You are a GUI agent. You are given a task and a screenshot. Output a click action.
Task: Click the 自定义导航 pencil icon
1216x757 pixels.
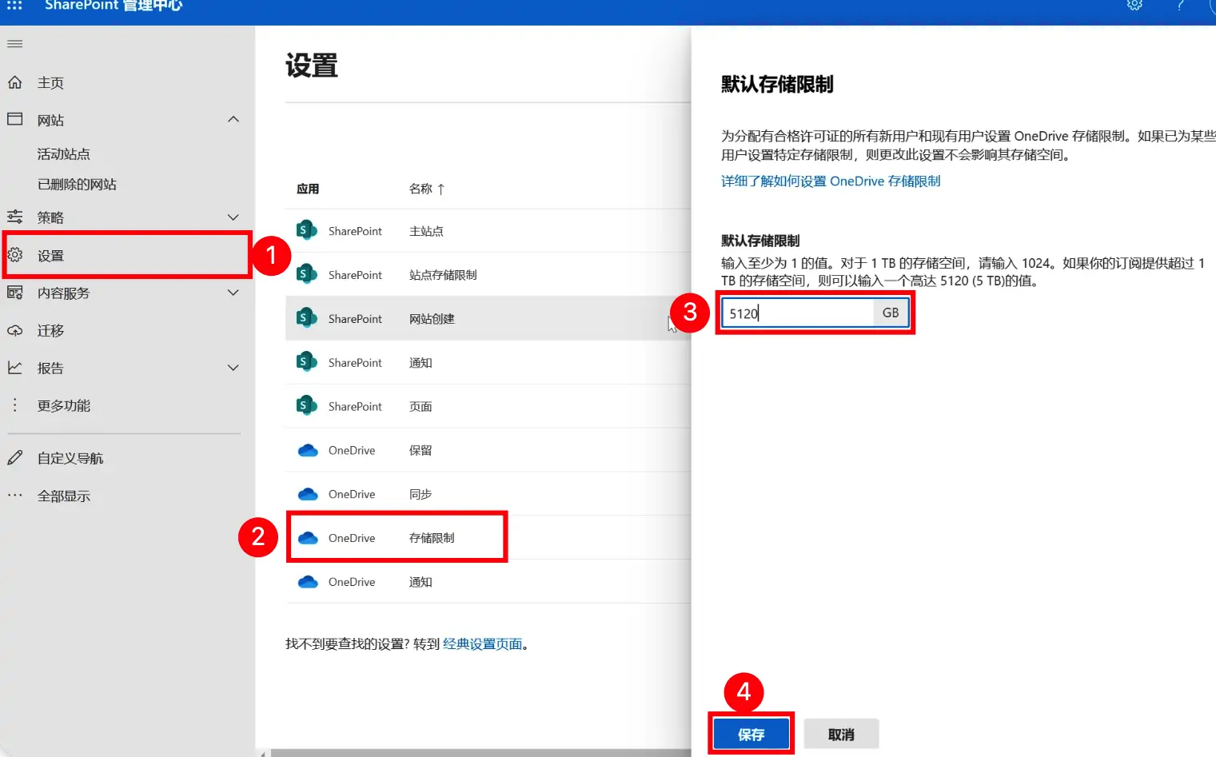coord(14,457)
